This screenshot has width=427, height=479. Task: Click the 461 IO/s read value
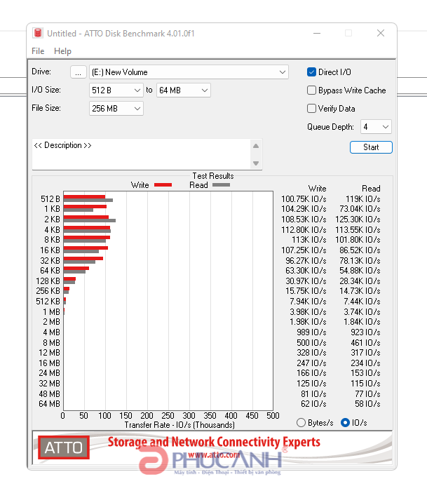coord(365,343)
